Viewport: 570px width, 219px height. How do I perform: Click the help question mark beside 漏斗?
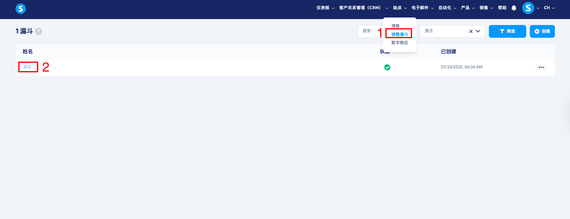[x=39, y=31]
